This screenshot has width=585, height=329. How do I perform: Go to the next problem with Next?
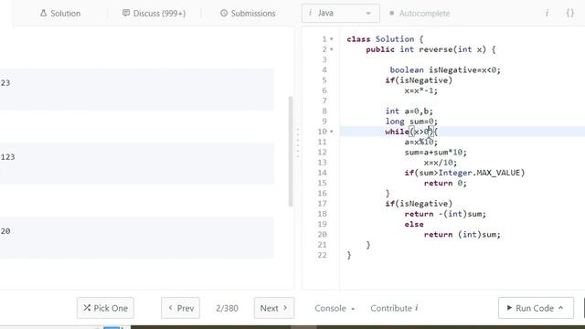(274, 308)
